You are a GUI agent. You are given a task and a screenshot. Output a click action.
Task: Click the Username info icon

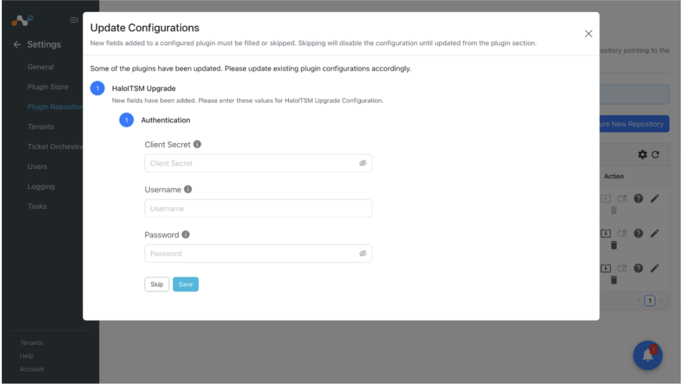click(188, 190)
